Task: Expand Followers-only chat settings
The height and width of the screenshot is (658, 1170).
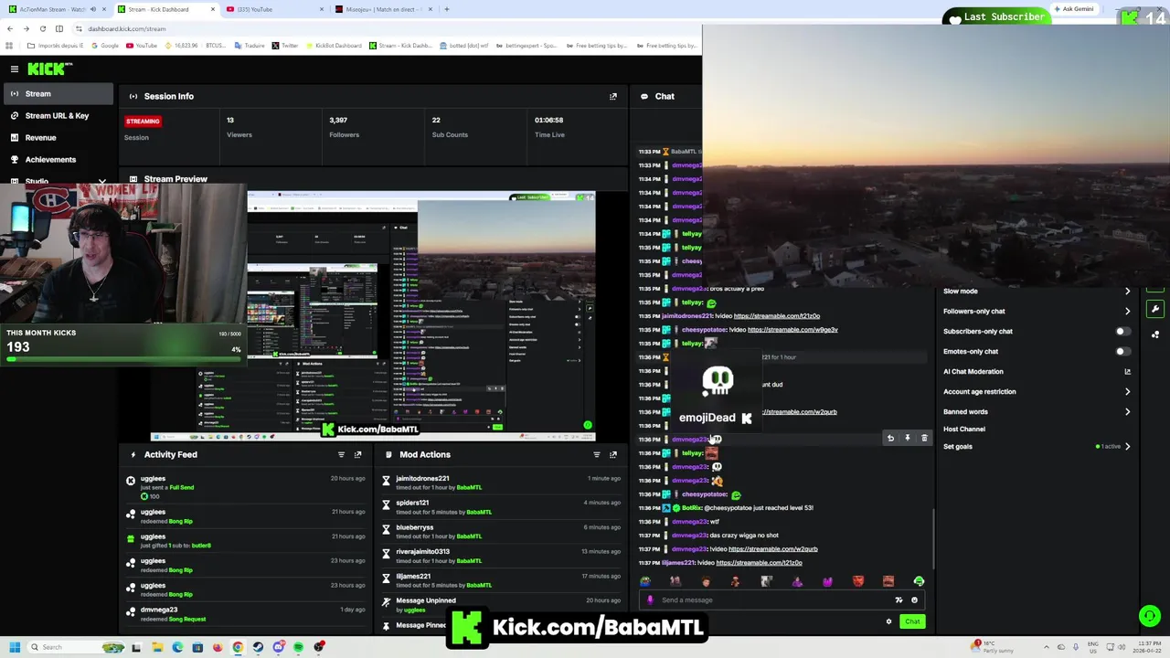Action: coord(1127,311)
